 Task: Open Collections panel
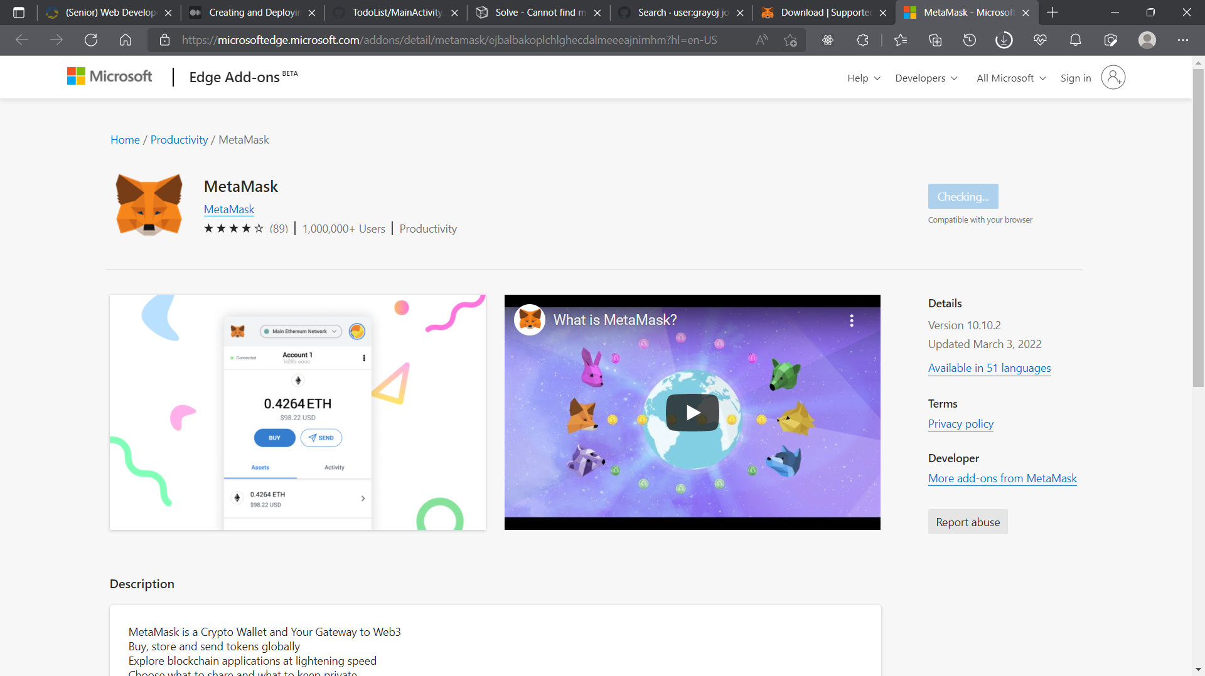(935, 40)
